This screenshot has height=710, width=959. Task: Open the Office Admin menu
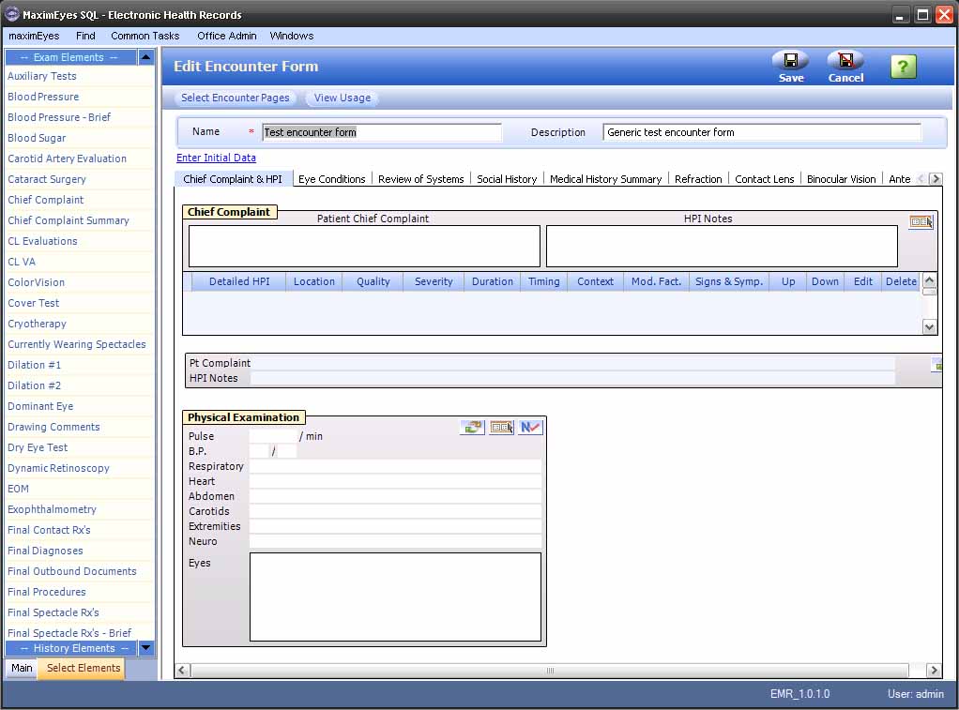tap(226, 36)
